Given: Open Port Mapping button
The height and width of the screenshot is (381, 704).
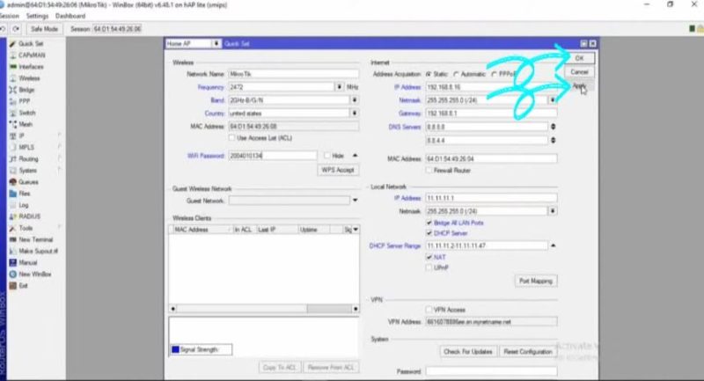Looking at the screenshot, I should coord(536,281).
